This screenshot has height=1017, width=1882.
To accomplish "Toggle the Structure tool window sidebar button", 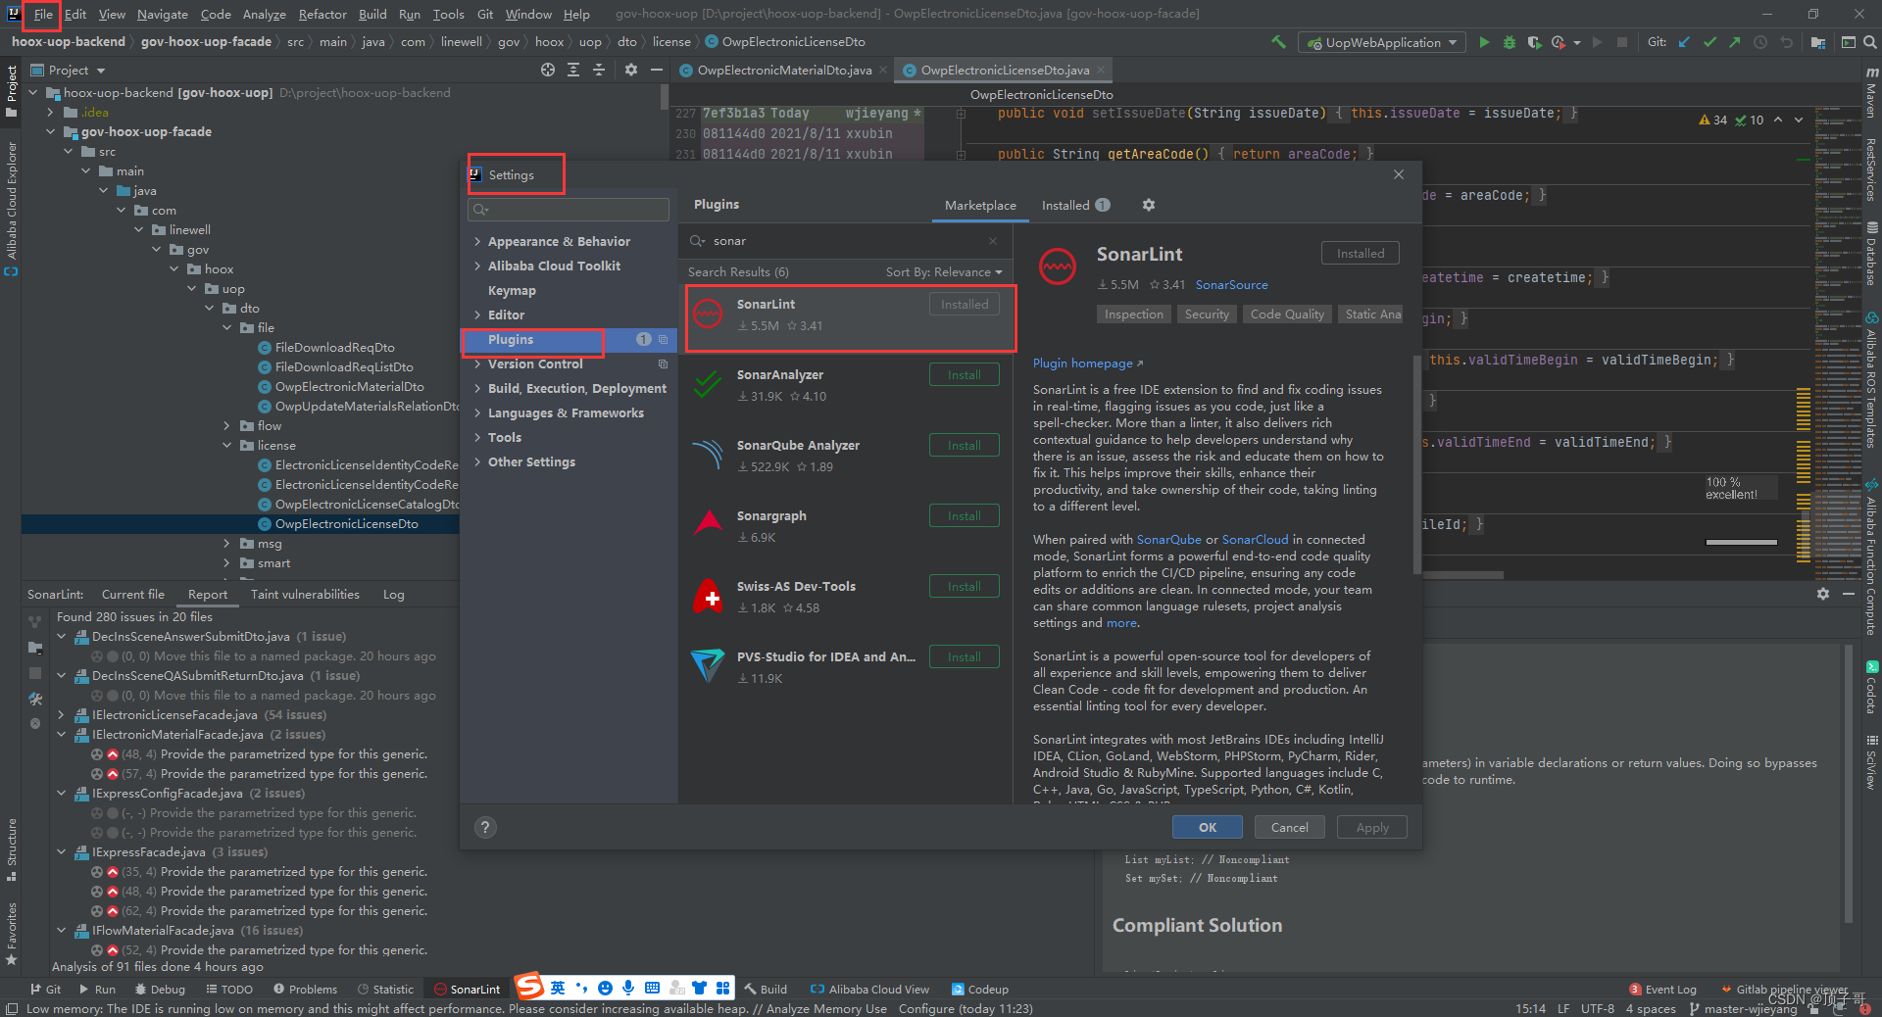I will [x=12, y=850].
